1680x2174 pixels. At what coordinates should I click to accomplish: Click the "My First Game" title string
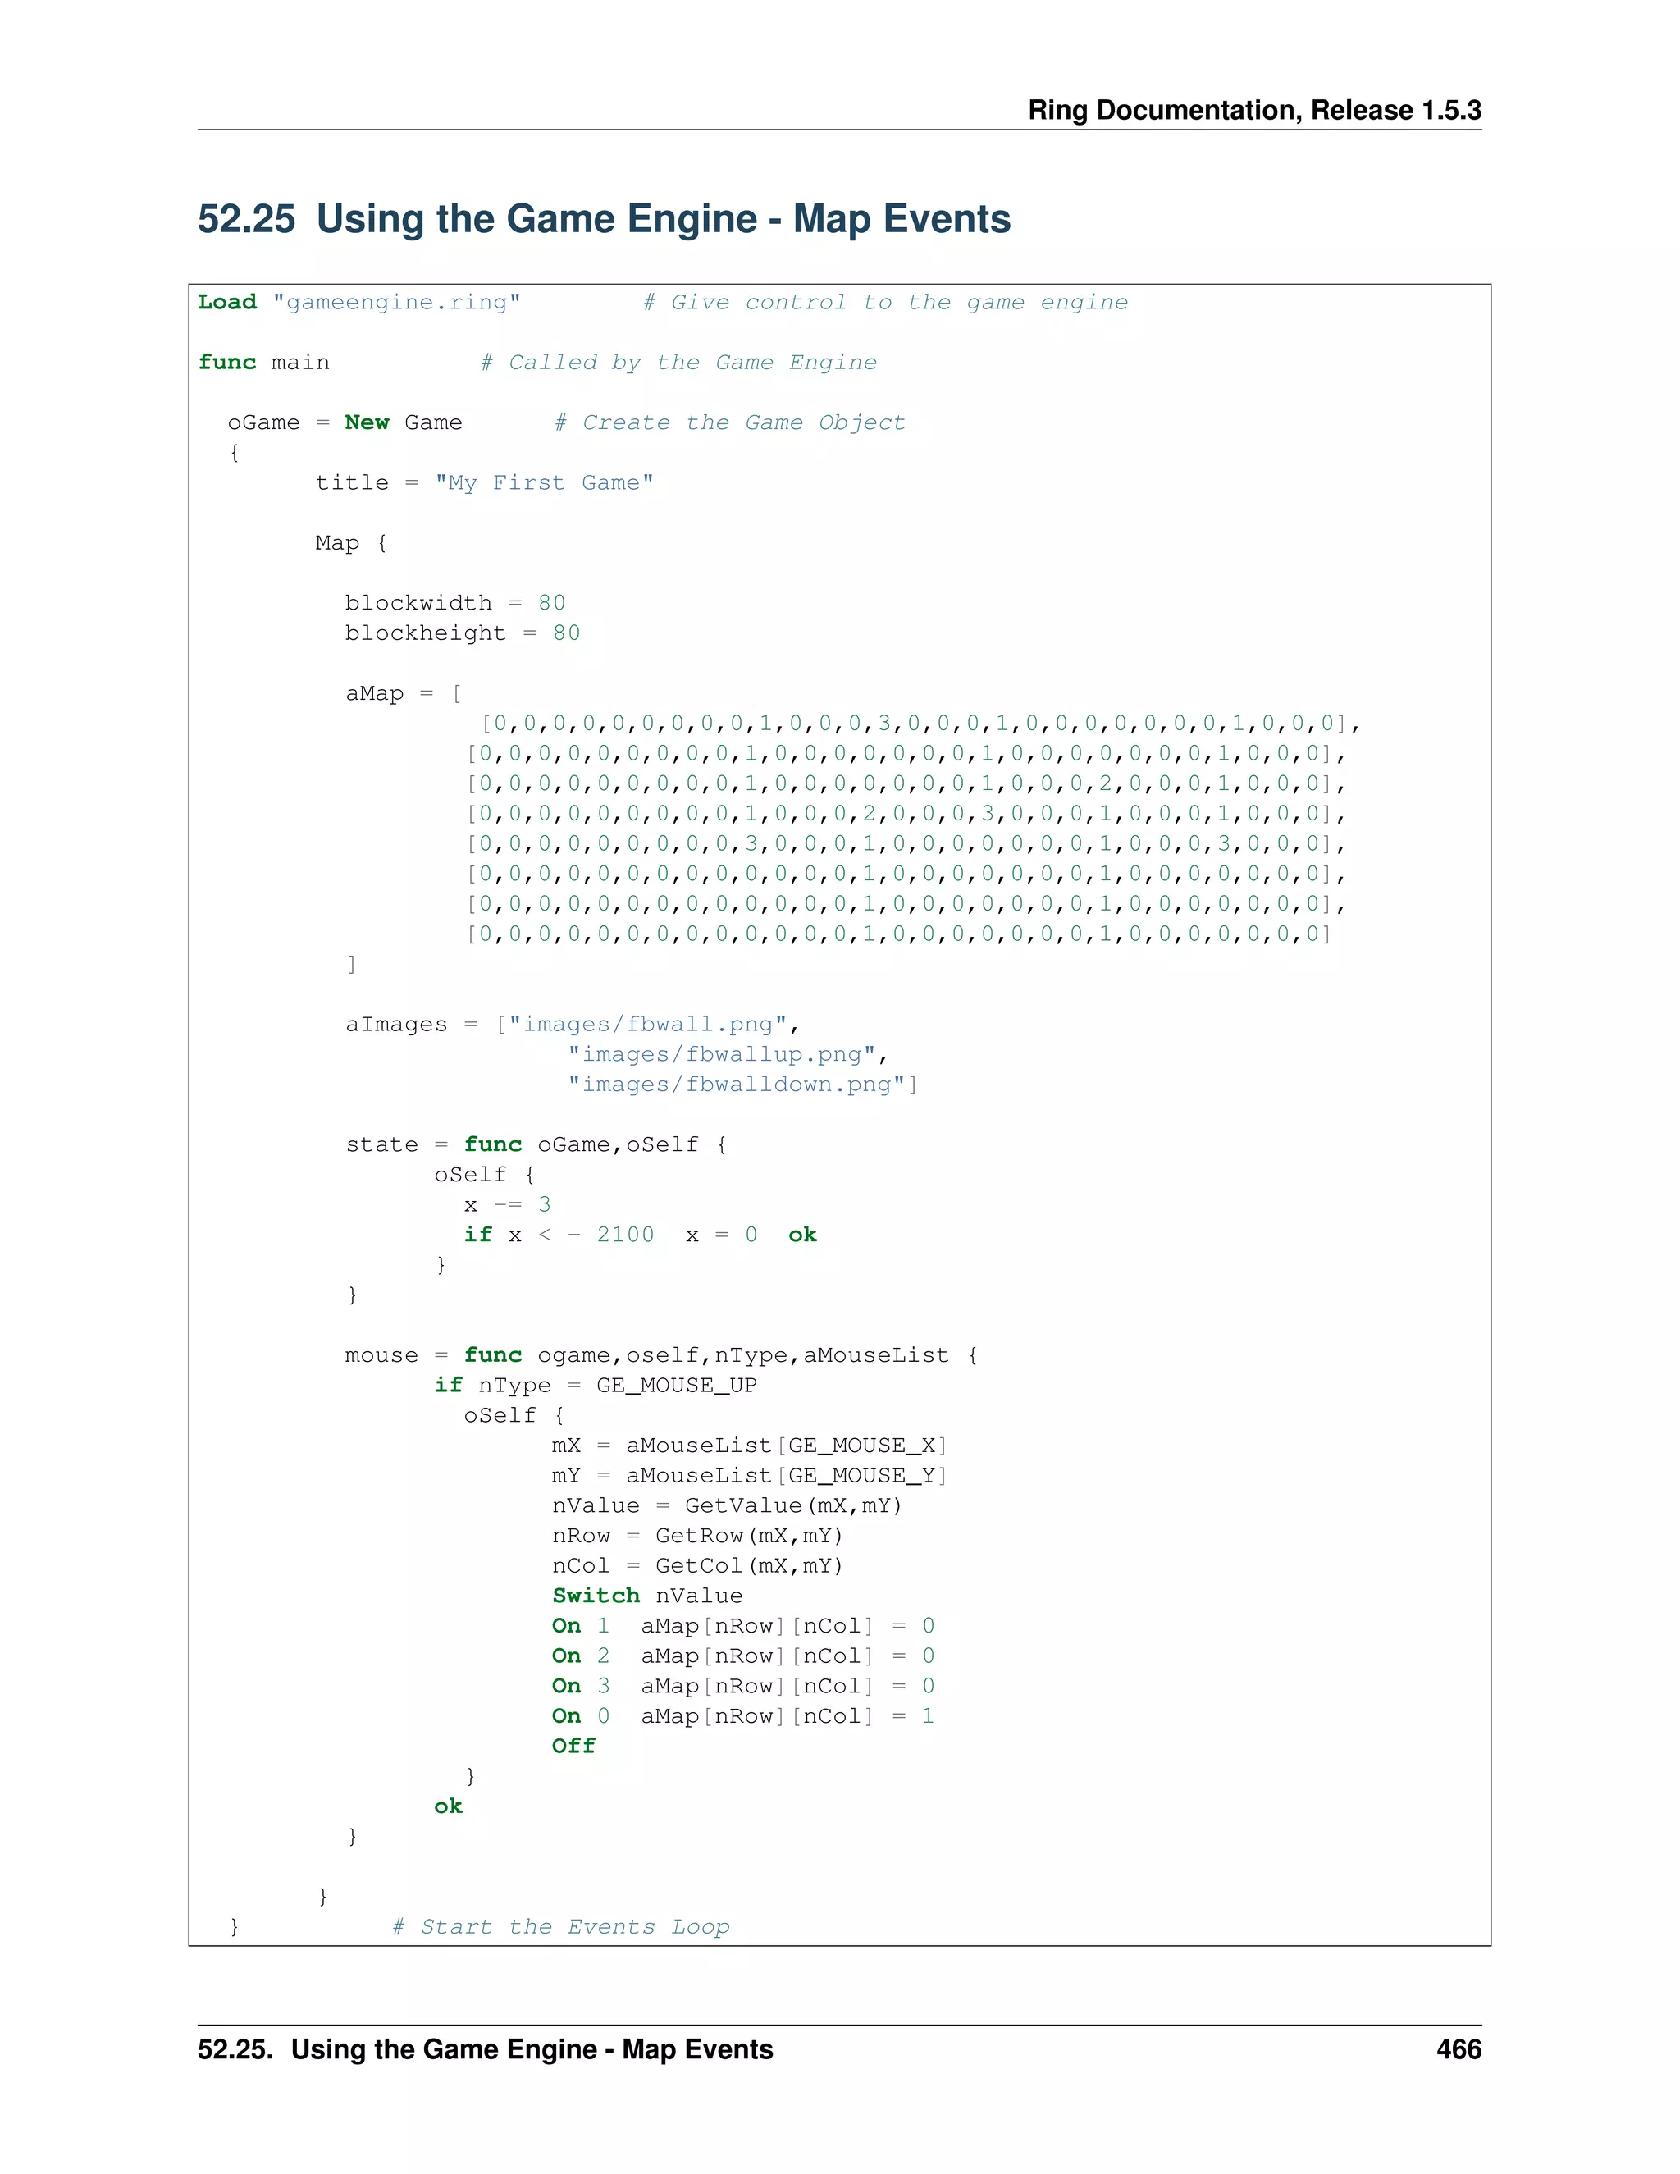[543, 484]
